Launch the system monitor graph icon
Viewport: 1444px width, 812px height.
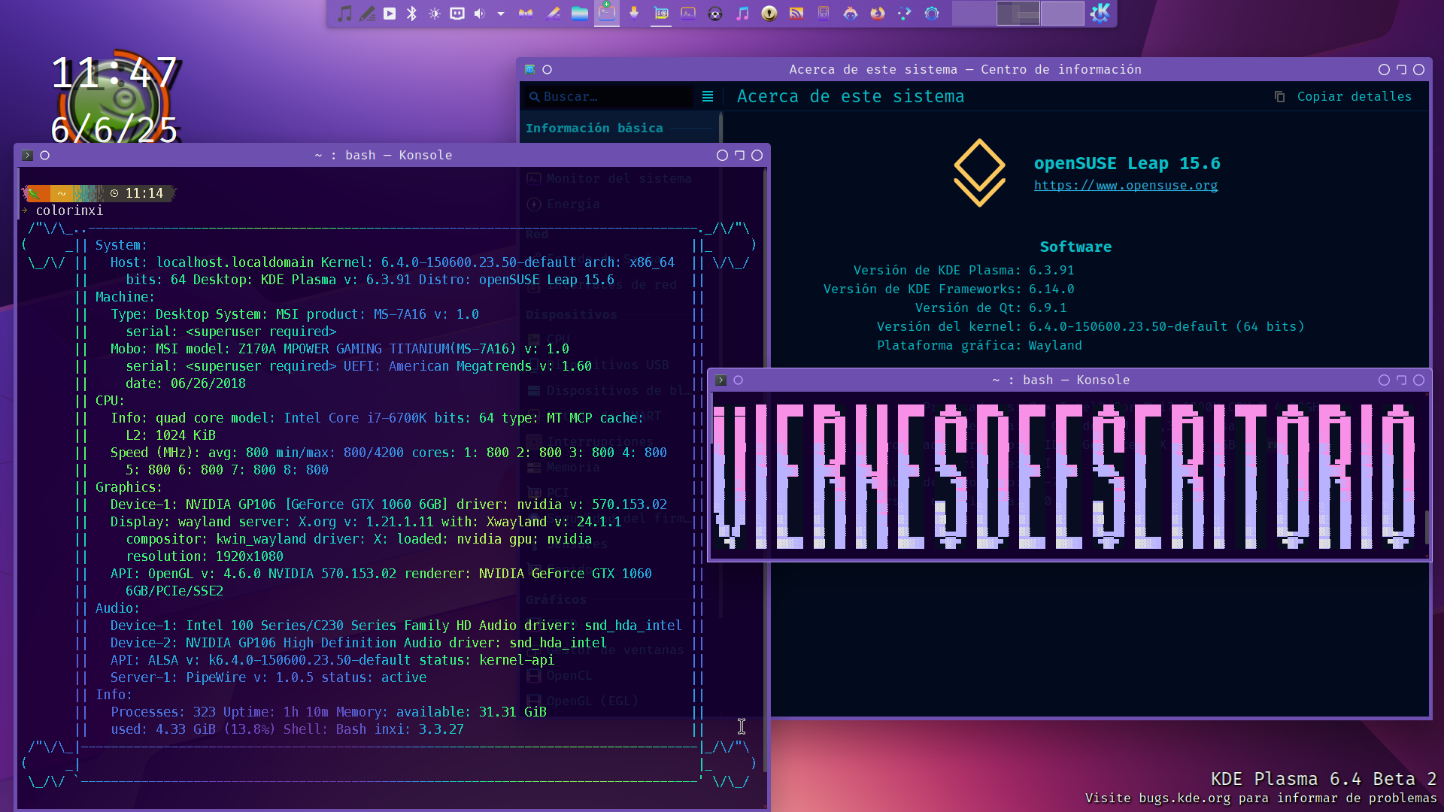point(688,14)
